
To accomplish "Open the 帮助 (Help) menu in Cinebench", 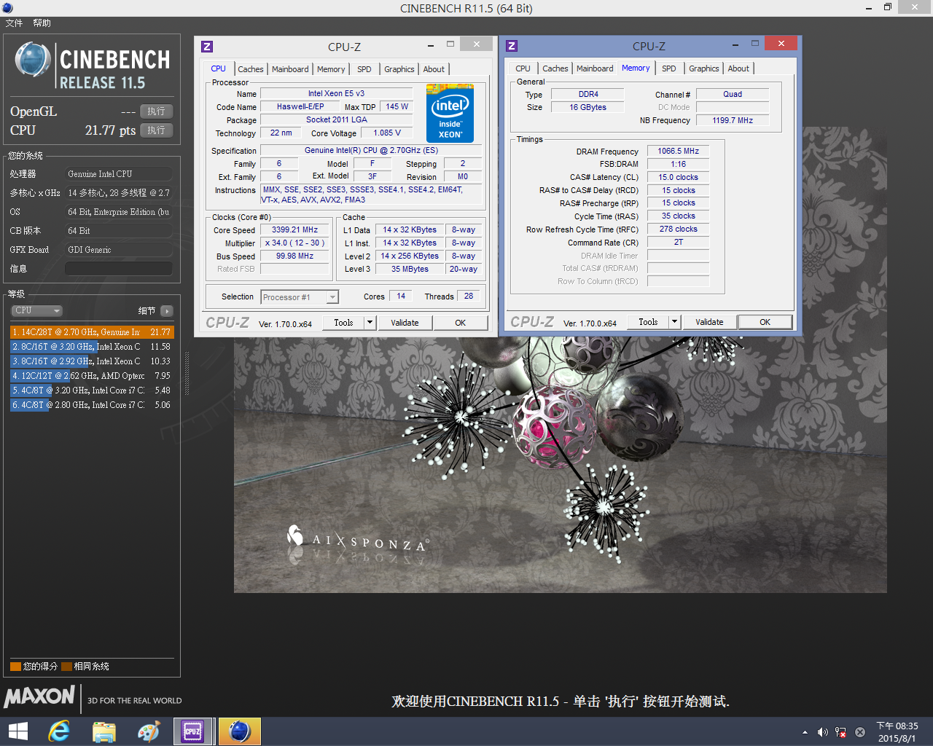I will click(x=42, y=23).
